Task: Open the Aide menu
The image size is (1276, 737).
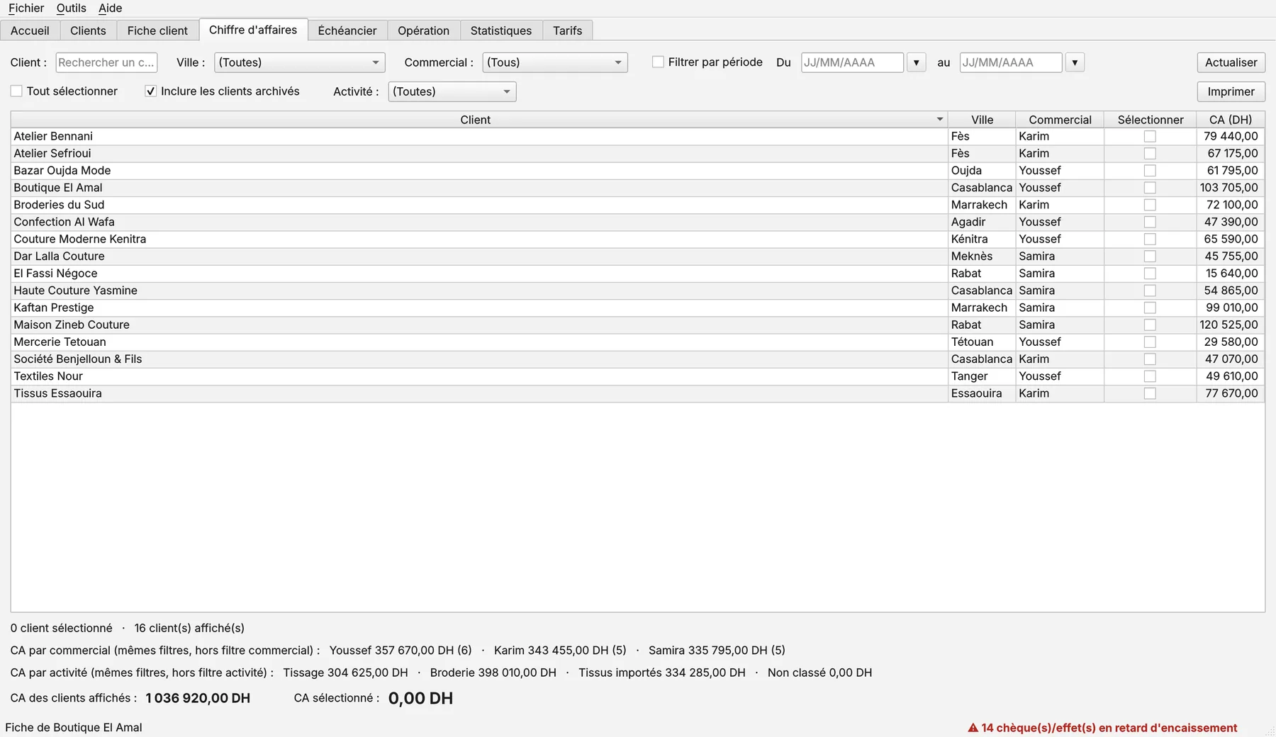Action: pyautogui.click(x=110, y=8)
